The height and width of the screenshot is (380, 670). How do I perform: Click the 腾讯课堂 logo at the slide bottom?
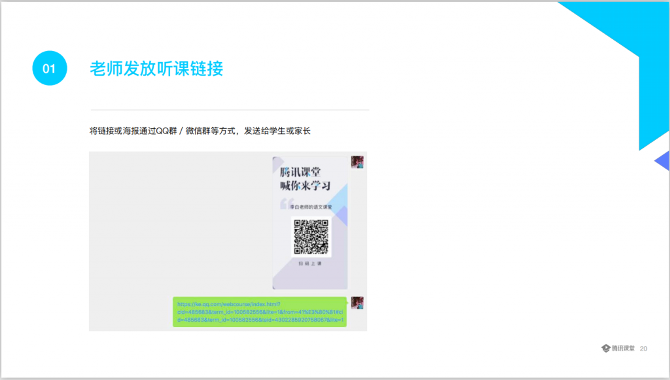(x=618, y=349)
